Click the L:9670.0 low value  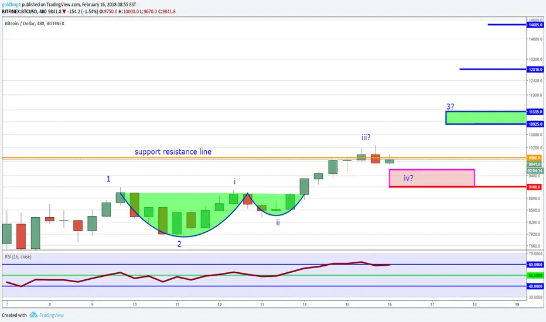[x=149, y=12]
